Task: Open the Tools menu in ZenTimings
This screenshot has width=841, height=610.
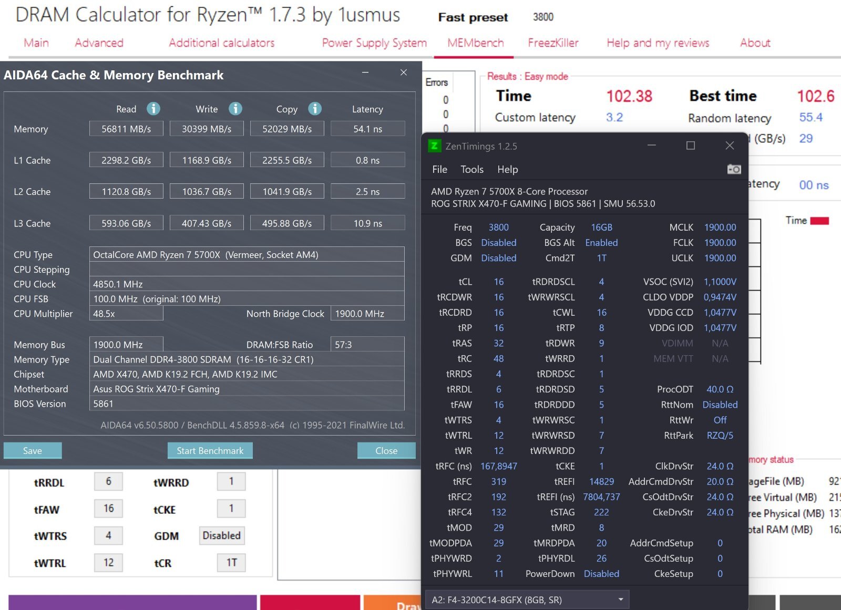Action: pos(471,169)
